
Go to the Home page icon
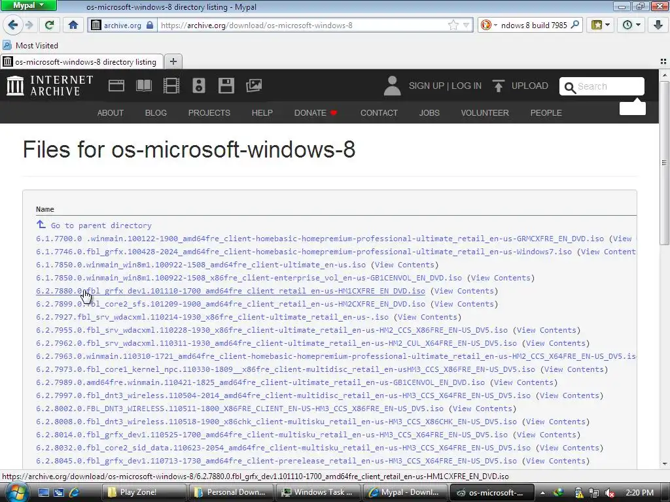tap(73, 25)
